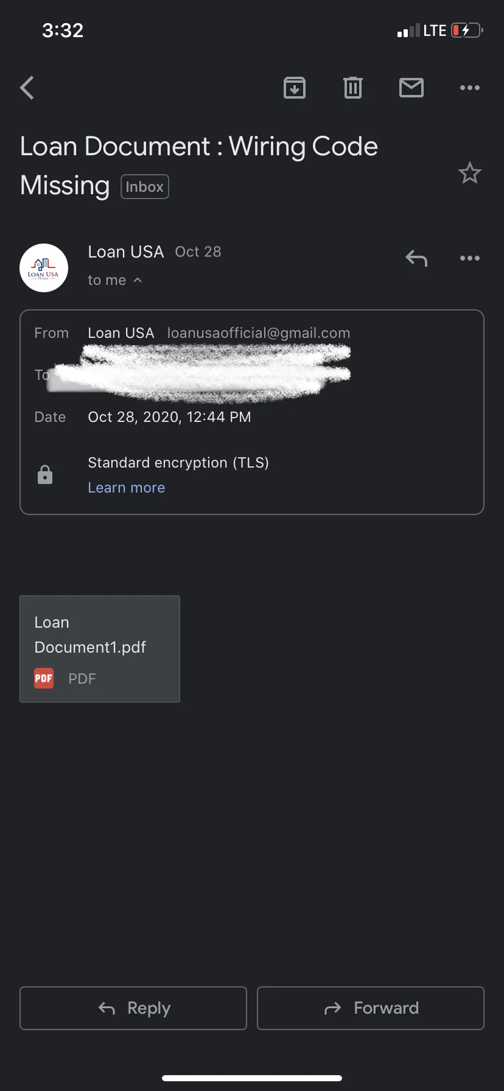Viewport: 504px width, 1091px height.
Task: Tap the battery indicator in the status bar
Action: click(467, 30)
